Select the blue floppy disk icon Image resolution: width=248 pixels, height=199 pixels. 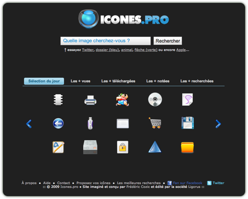[x=187, y=123]
